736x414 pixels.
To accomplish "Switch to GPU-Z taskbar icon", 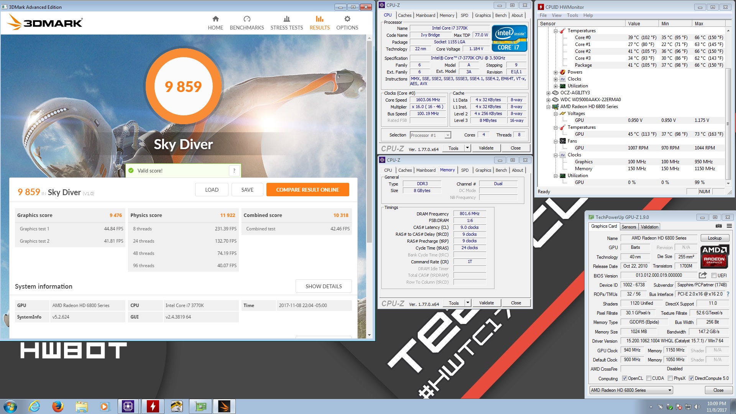I will [x=200, y=406].
